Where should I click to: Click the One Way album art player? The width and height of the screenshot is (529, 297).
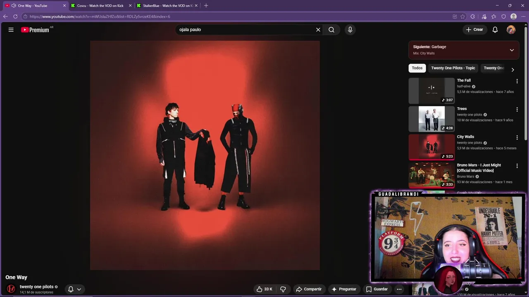pyautogui.click(x=205, y=156)
